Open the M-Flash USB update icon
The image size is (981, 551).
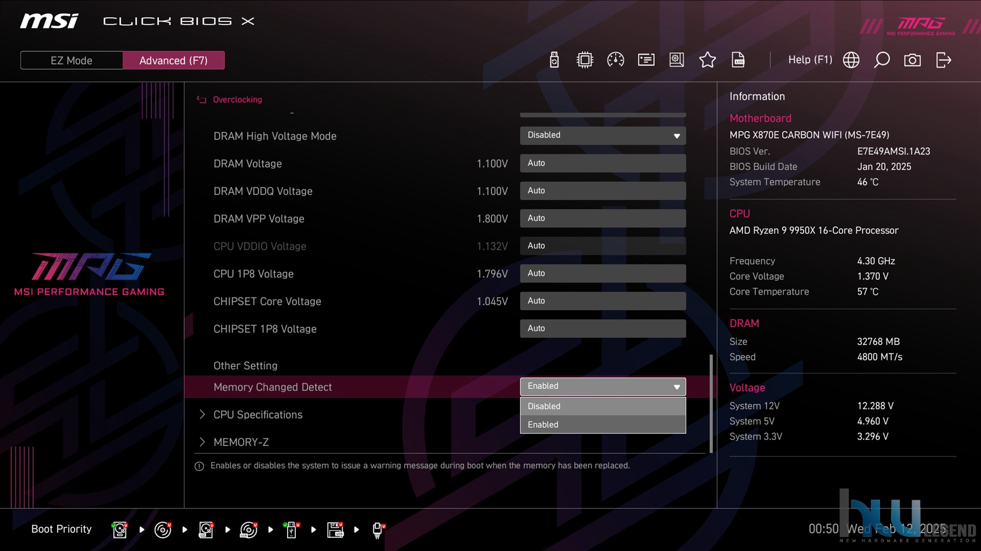(554, 60)
